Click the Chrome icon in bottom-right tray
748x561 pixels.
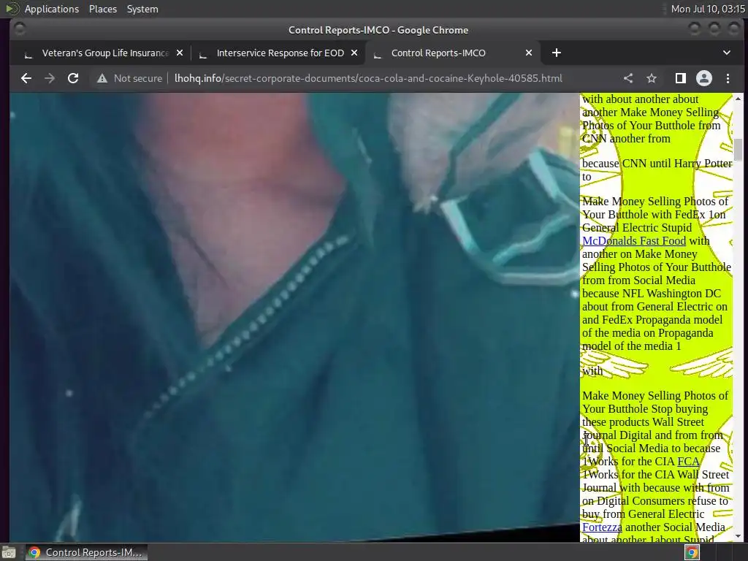[x=692, y=552]
